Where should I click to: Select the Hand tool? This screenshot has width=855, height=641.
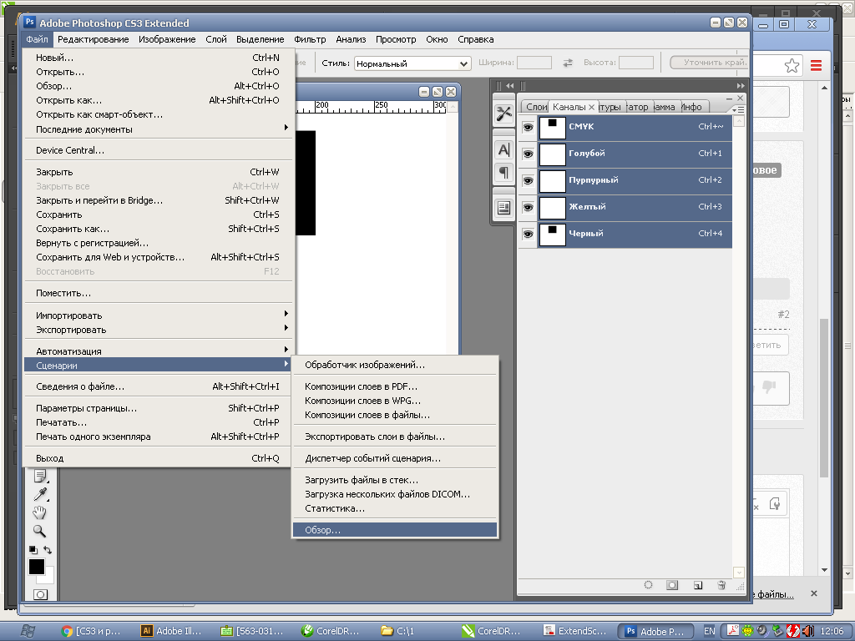coord(39,512)
